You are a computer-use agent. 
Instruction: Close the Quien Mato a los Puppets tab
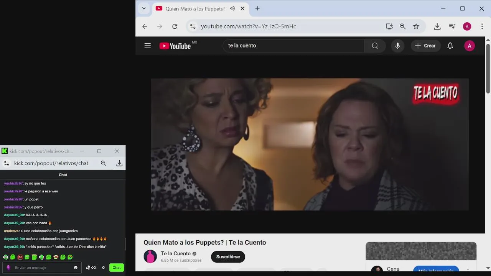click(x=242, y=8)
